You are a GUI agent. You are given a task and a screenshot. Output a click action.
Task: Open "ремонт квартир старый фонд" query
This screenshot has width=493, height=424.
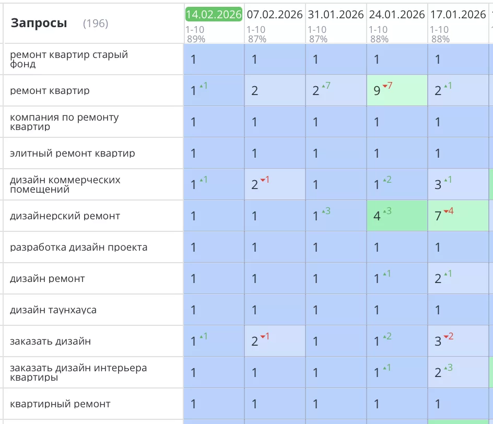click(69, 60)
